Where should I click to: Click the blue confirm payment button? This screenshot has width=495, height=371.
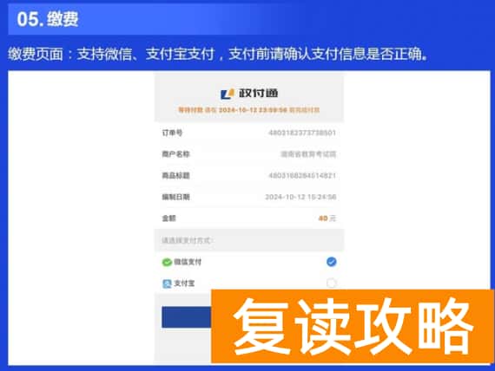point(187,316)
